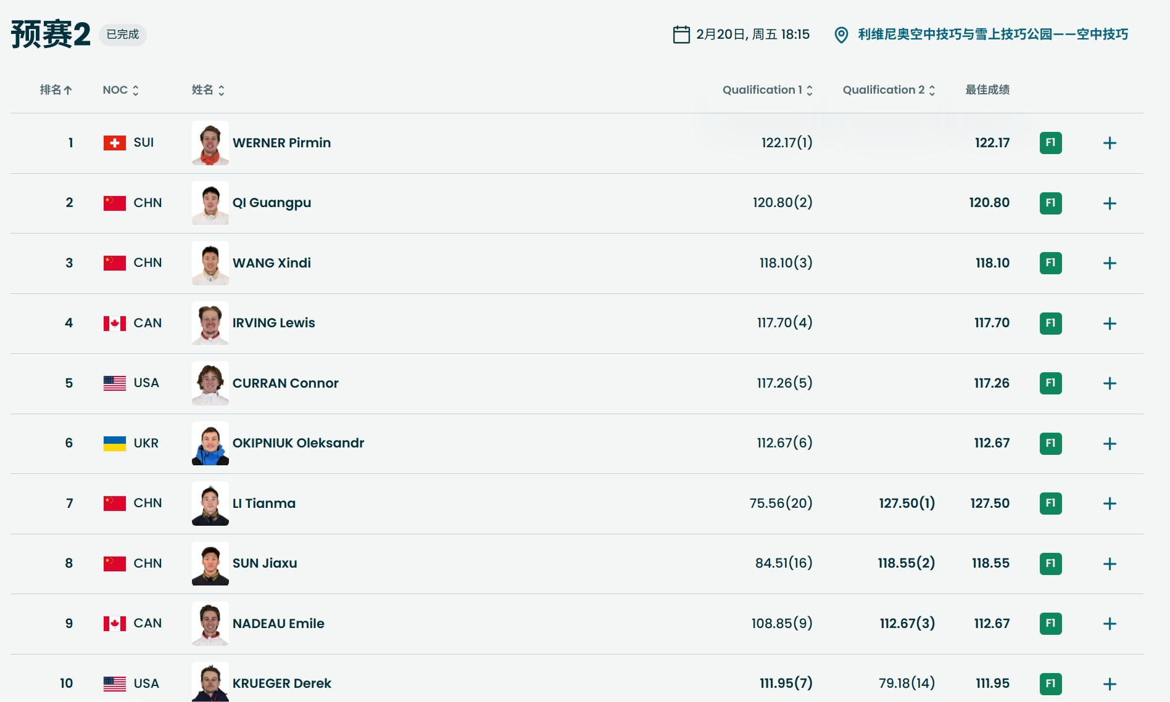The height and width of the screenshot is (702, 1170).
Task: Sort table by 姓名 column
Action: [208, 90]
